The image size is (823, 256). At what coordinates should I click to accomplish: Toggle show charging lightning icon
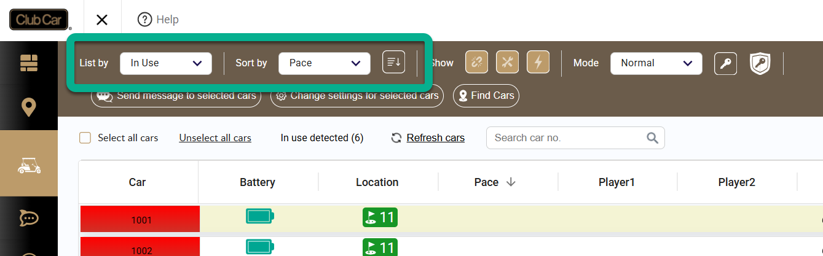click(x=538, y=62)
